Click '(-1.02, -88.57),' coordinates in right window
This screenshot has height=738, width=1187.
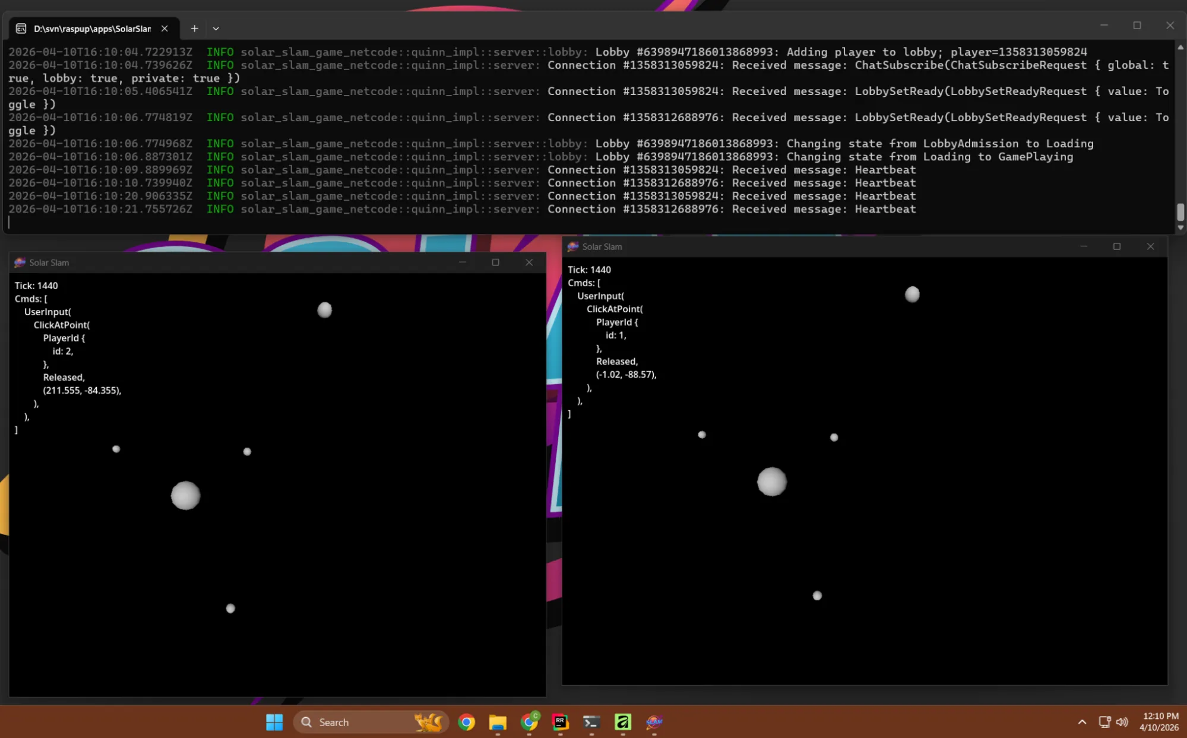(626, 375)
